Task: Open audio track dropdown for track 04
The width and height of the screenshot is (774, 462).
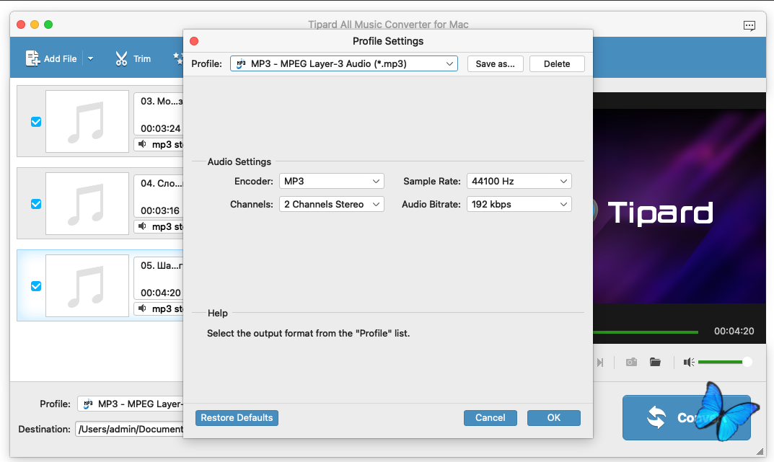Action: 159,227
